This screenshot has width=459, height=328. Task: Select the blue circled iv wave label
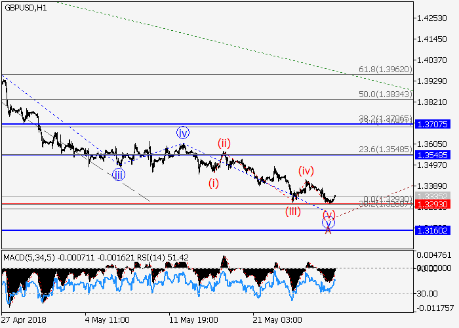click(x=182, y=133)
